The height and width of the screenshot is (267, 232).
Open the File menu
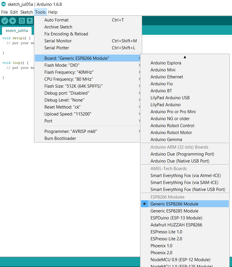4,12
